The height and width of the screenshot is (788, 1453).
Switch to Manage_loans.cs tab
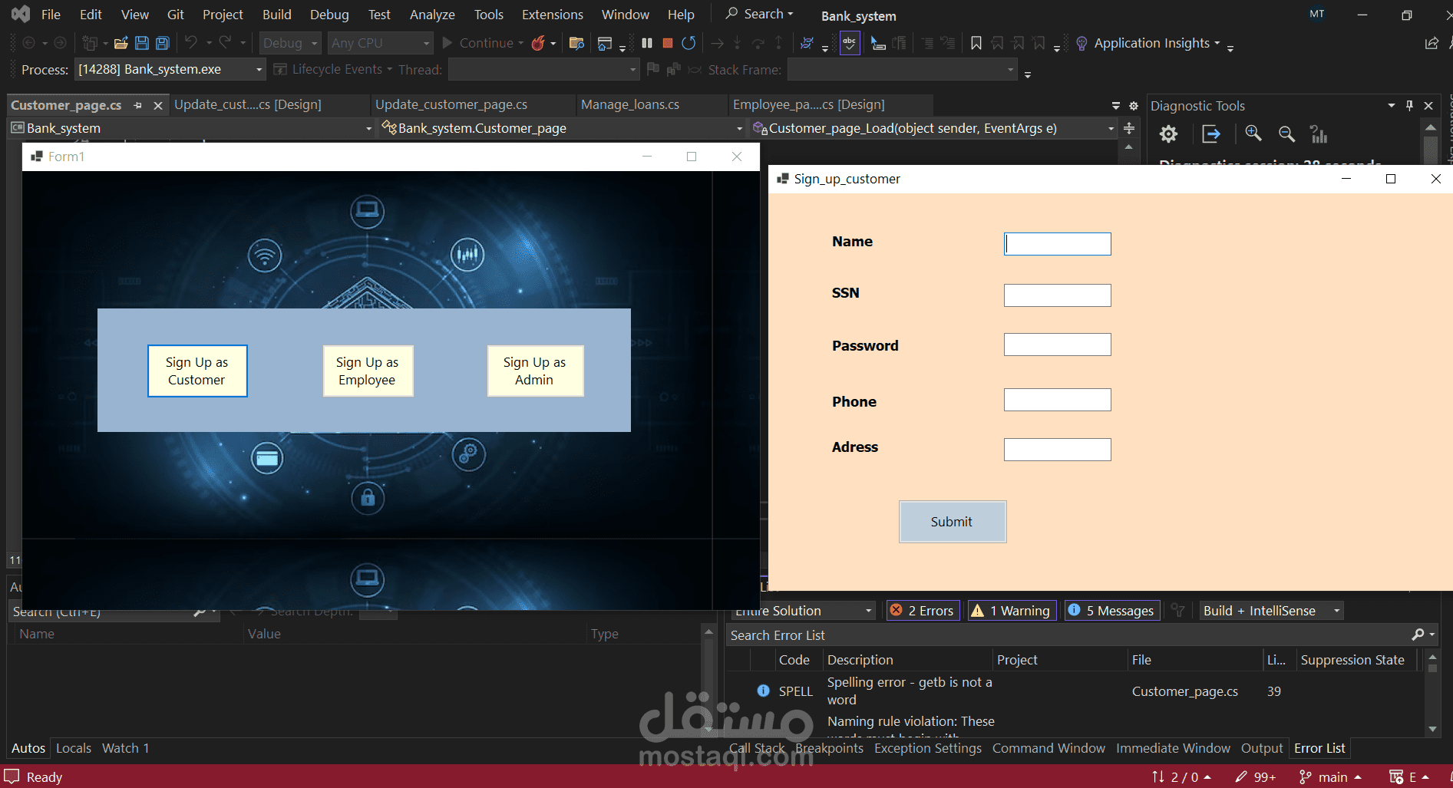click(630, 104)
